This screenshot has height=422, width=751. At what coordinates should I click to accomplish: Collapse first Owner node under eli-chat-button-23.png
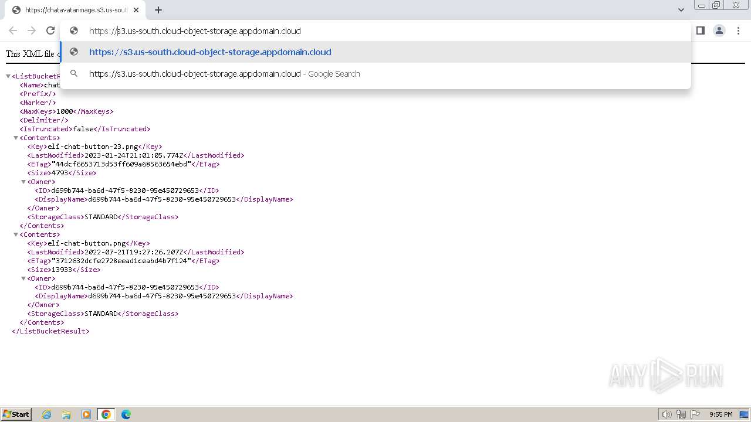(x=23, y=182)
